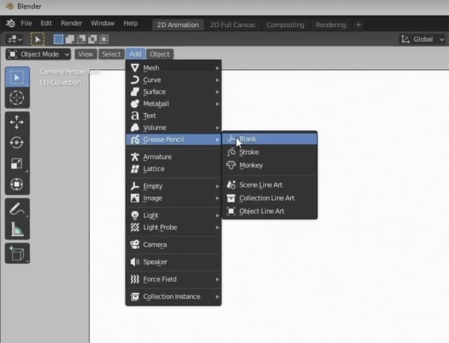Select the Scale tool
The width and height of the screenshot is (449, 343).
[x=17, y=163]
